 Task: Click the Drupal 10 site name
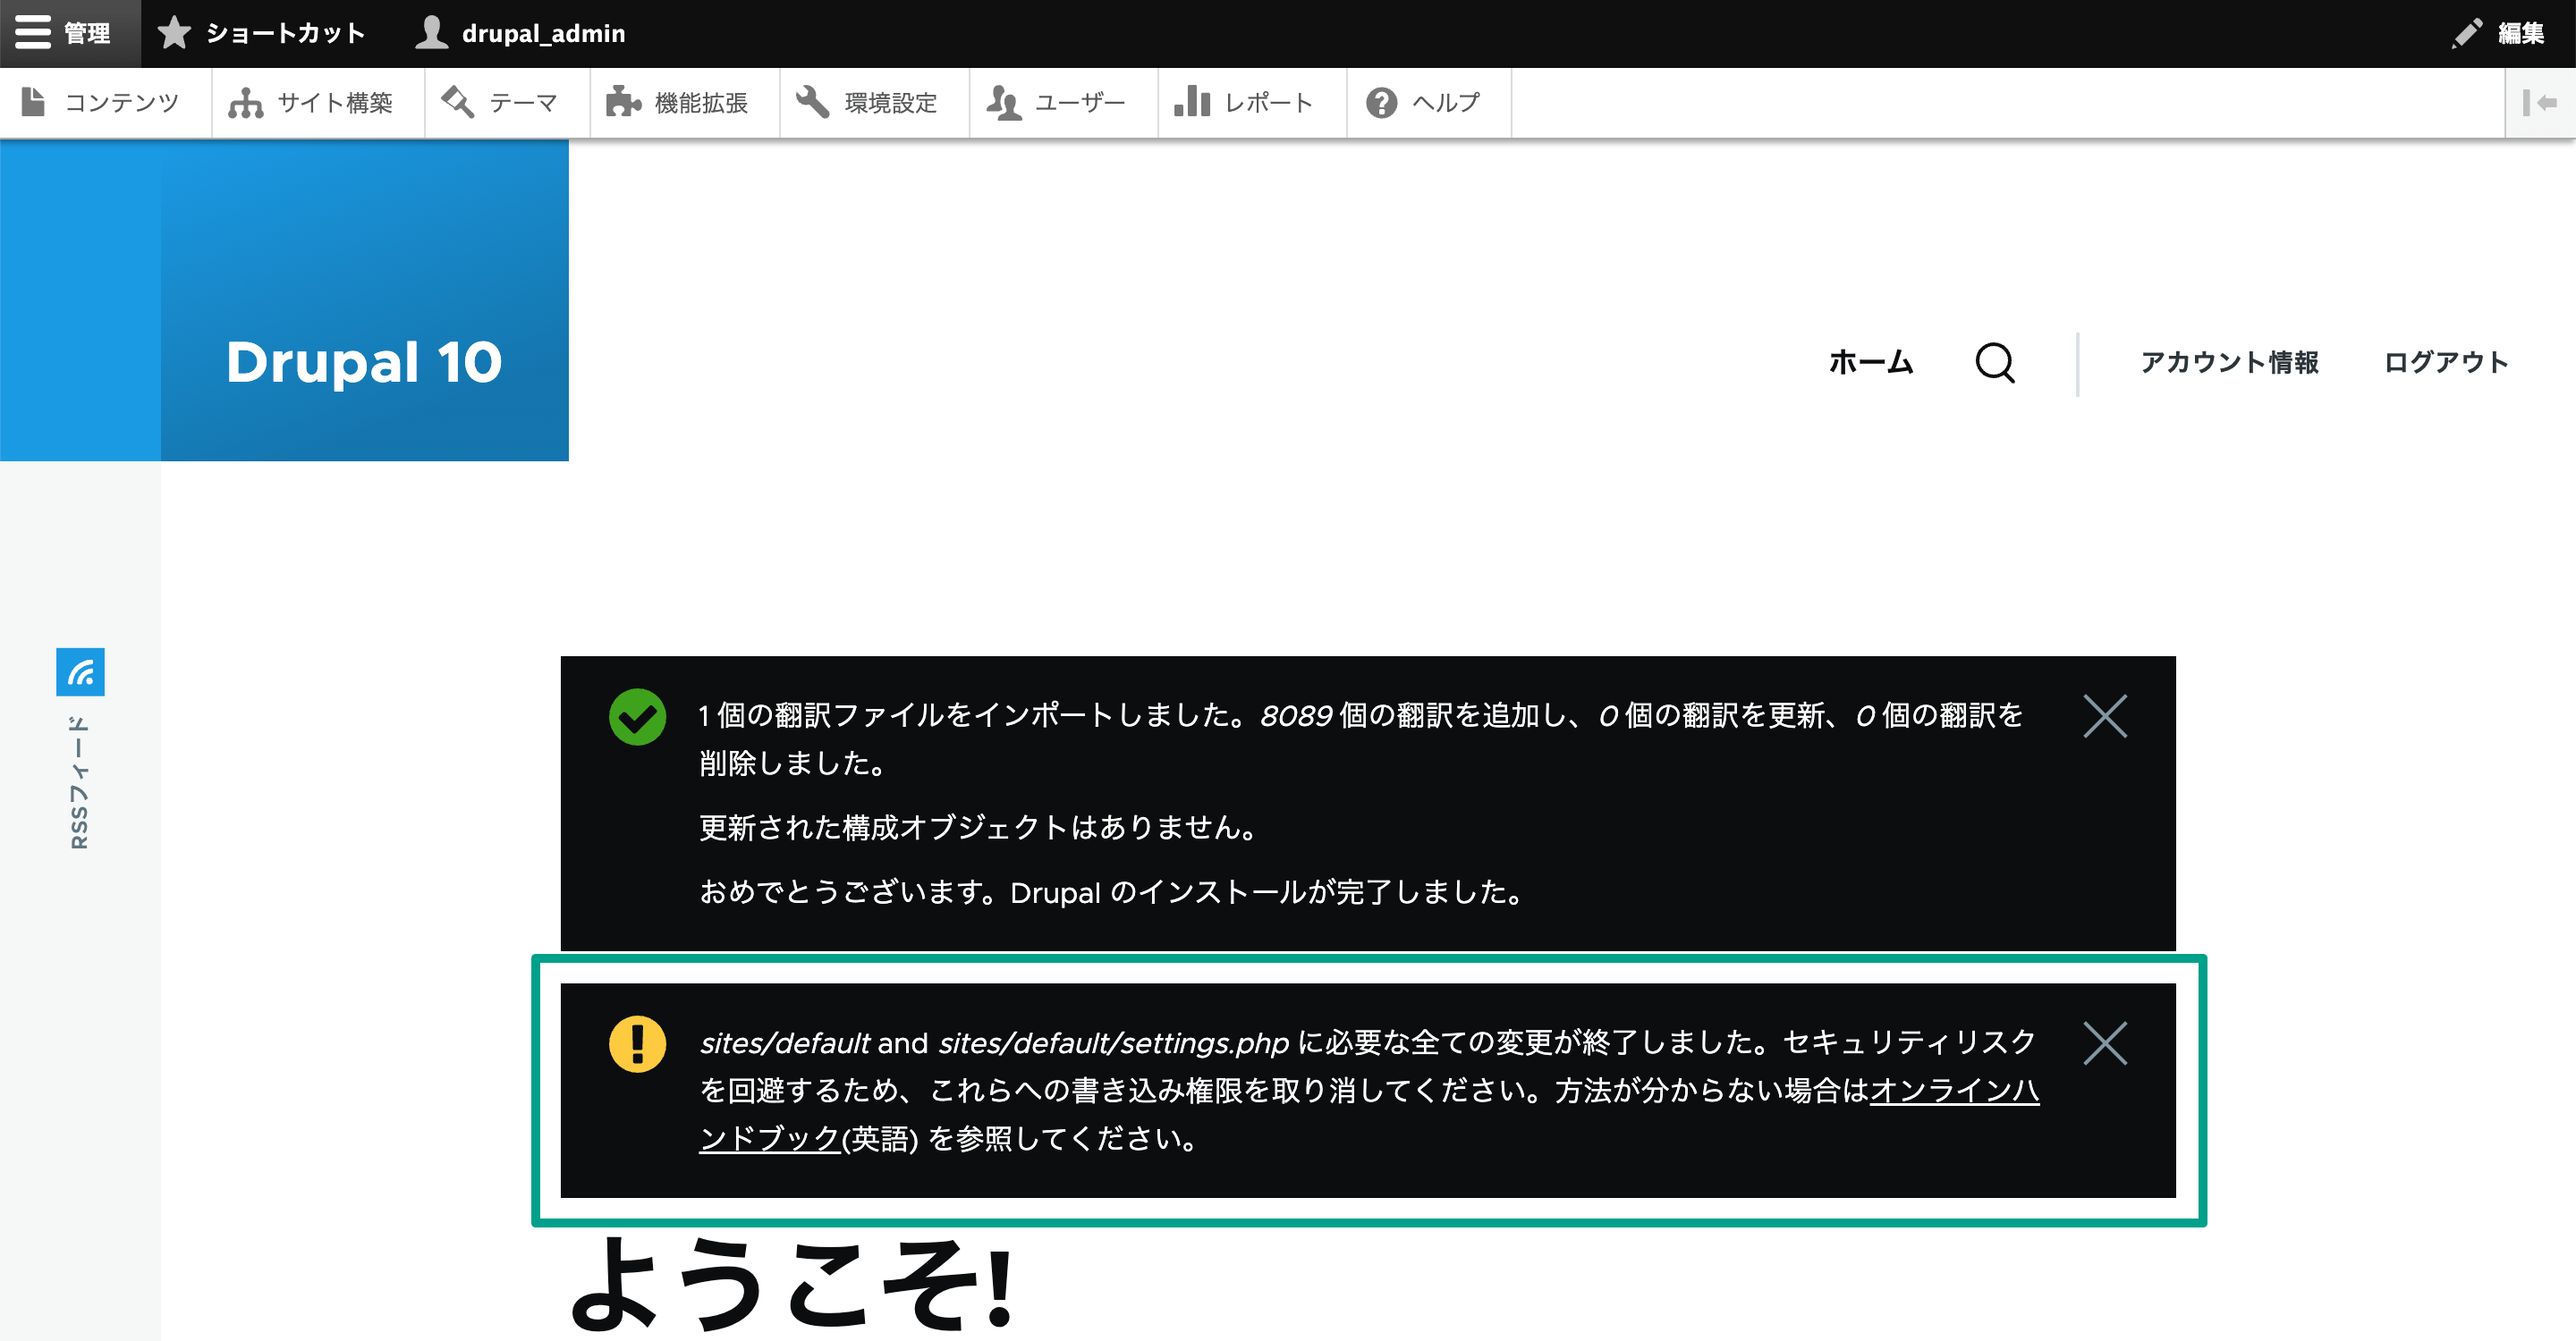[x=364, y=362]
